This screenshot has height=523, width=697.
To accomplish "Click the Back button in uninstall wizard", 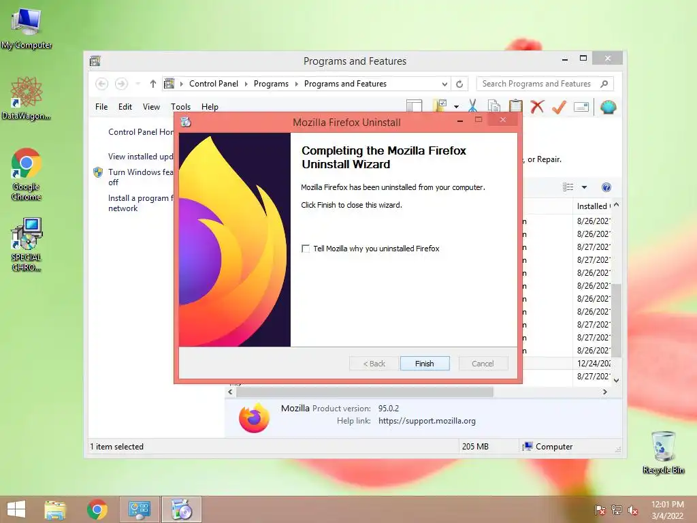I will (x=374, y=364).
